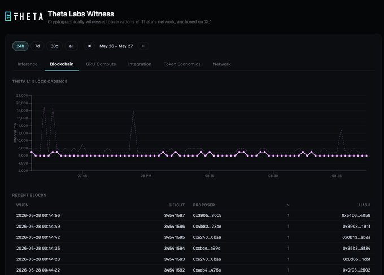Click timestamp 2026-05-28 00:44:56
Viewport: 384px width, 275px height.
[x=38, y=215]
